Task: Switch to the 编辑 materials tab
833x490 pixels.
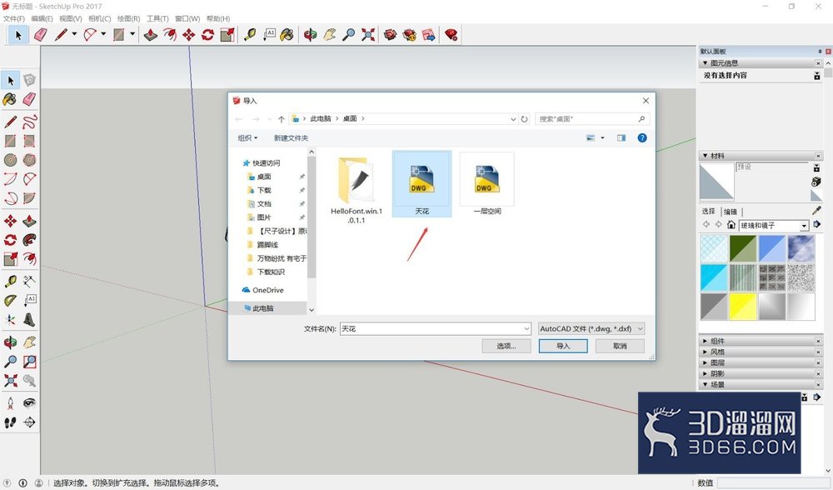Action: point(731,212)
